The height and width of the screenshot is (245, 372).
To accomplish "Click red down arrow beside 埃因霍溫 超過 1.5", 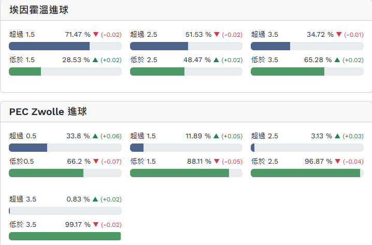I will pyautogui.click(x=95, y=35).
